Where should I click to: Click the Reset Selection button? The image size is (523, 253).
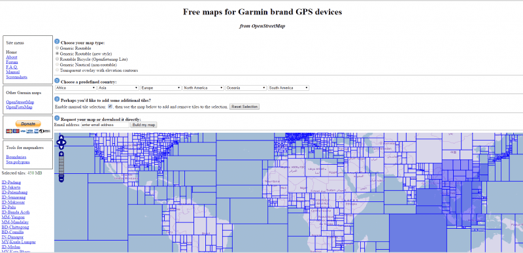[x=245, y=107]
